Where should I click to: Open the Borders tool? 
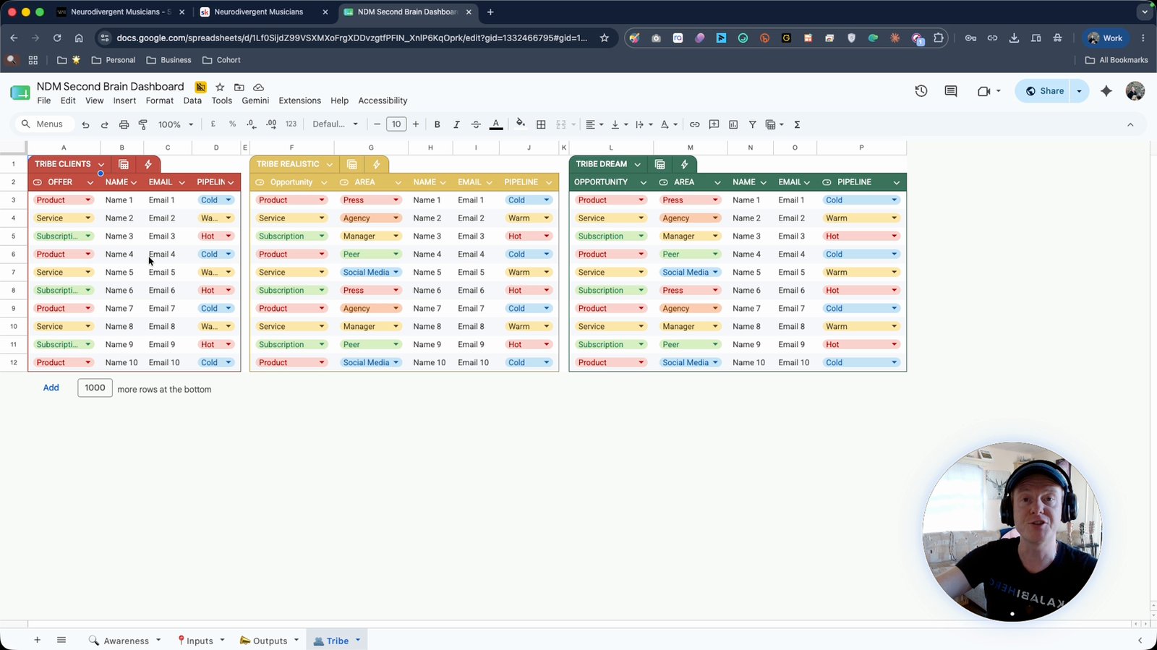point(541,124)
